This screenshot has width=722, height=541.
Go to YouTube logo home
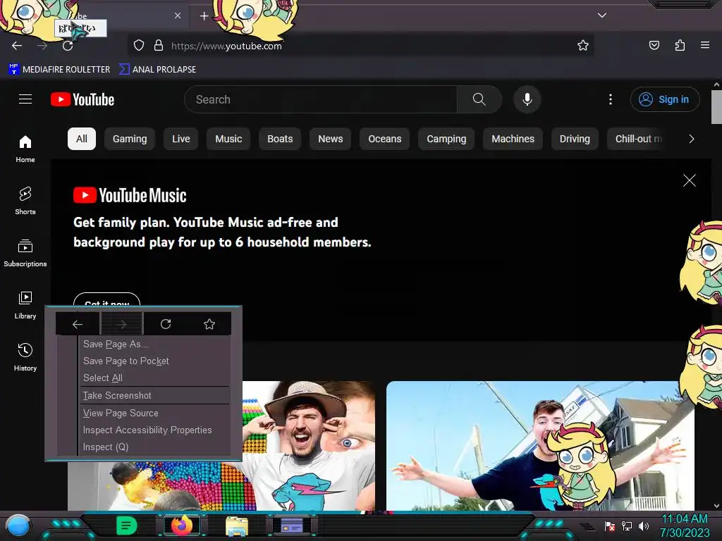(x=82, y=99)
